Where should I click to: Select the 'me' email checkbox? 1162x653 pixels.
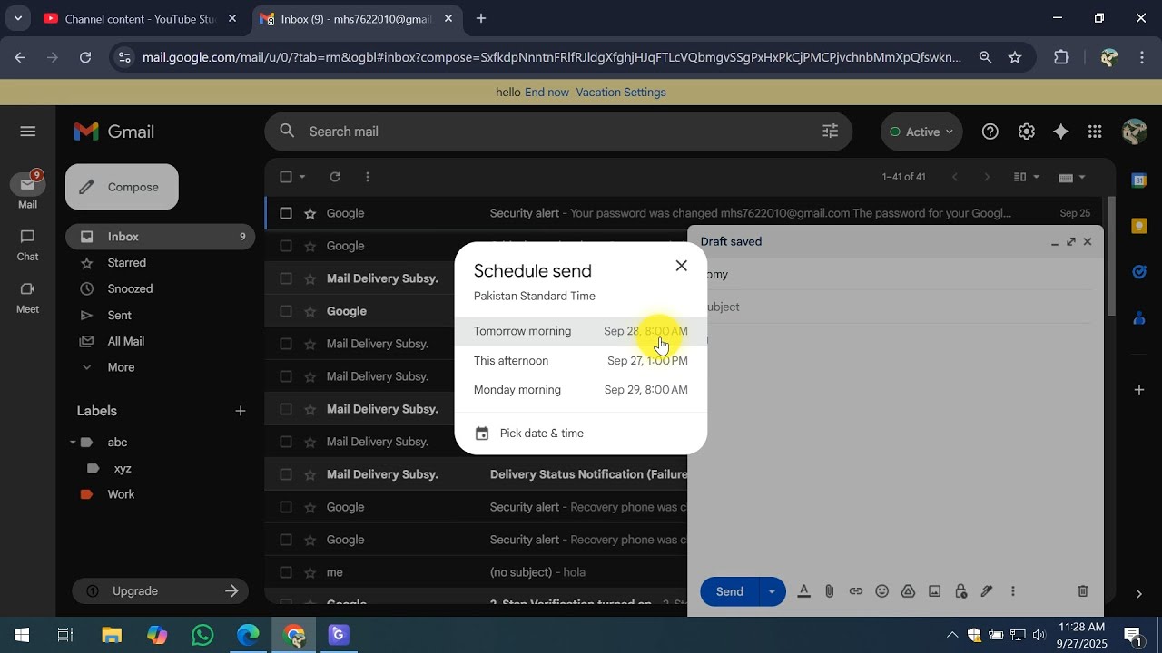(x=286, y=572)
